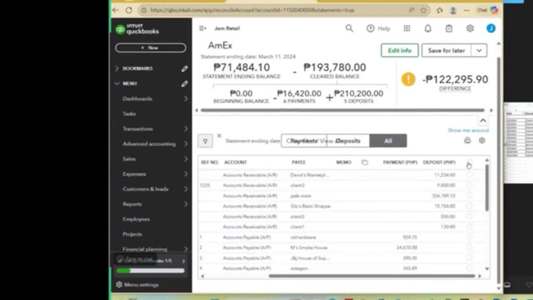Viewport: 533px width, 300px height.
Task: Open Reports in the sidebar
Action: (x=132, y=204)
